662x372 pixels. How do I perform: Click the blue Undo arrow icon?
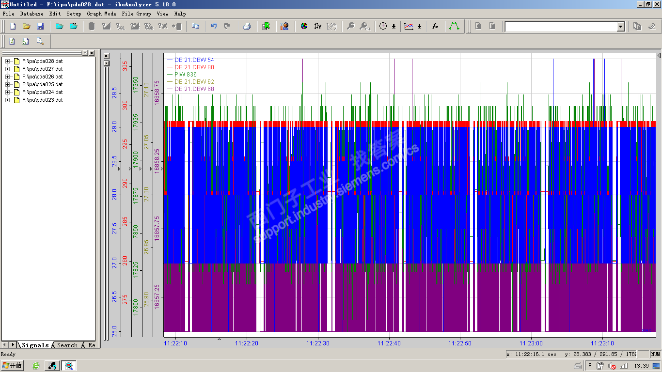click(x=214, y=26)
